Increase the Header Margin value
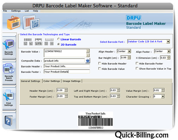This screenshot has width=178, height=140. pos(66,89)
